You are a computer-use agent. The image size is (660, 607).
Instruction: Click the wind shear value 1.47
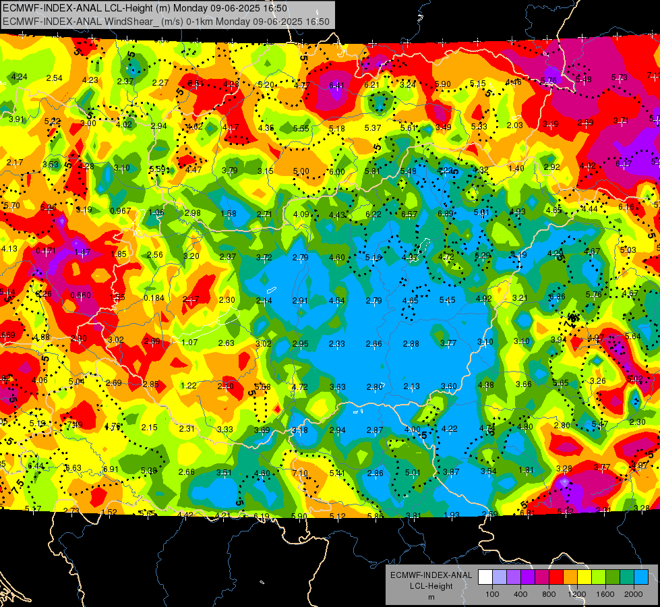coord(82,252)
